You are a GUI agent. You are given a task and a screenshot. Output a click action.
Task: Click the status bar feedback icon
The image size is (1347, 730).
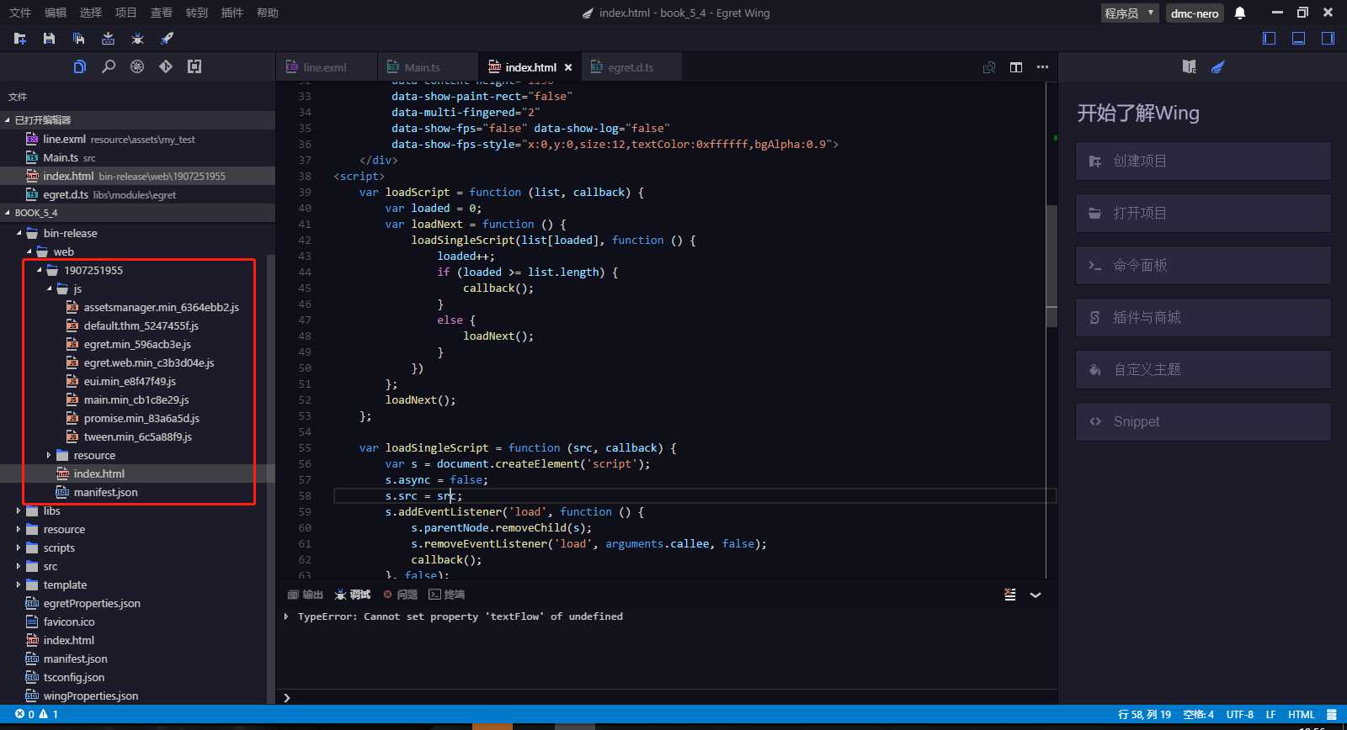click(1332, 715)
